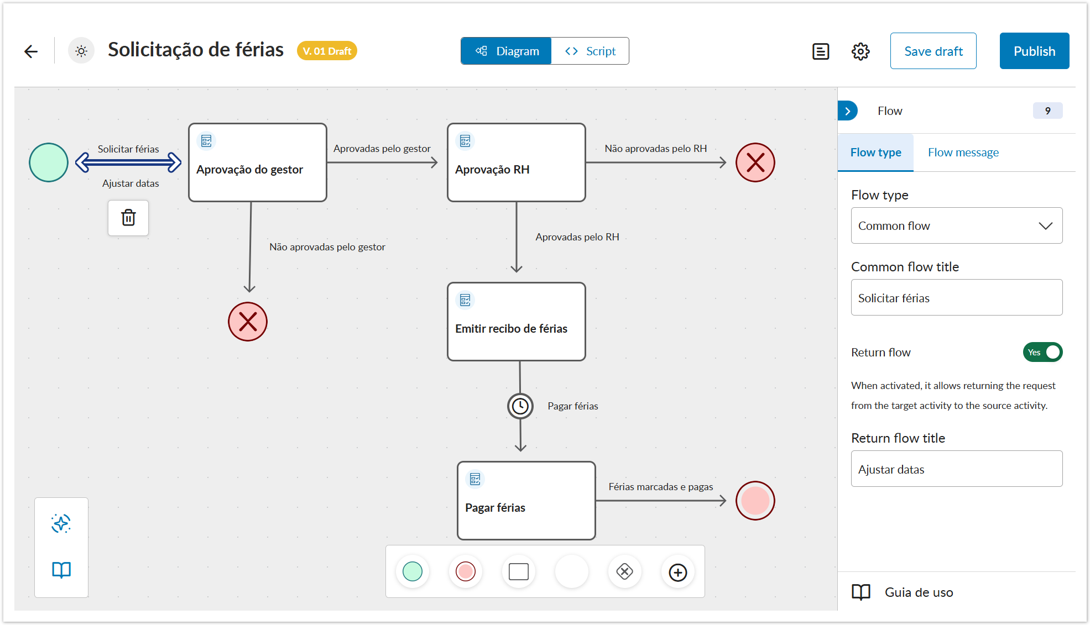Open process settings gear icon
Screen dimensions: 1090x625
[x=860, y=51]
